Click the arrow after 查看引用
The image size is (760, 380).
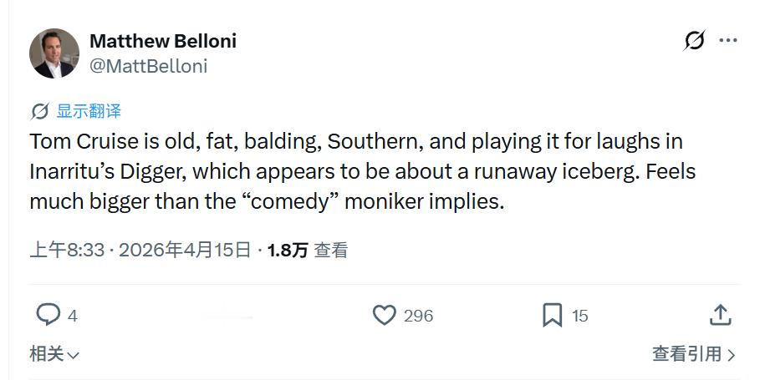tap(732, 355)
